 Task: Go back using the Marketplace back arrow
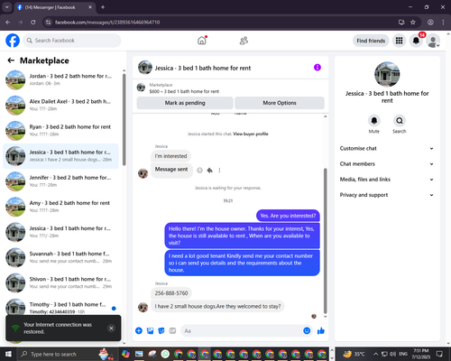pyautogui.click(x=11, y=60)
